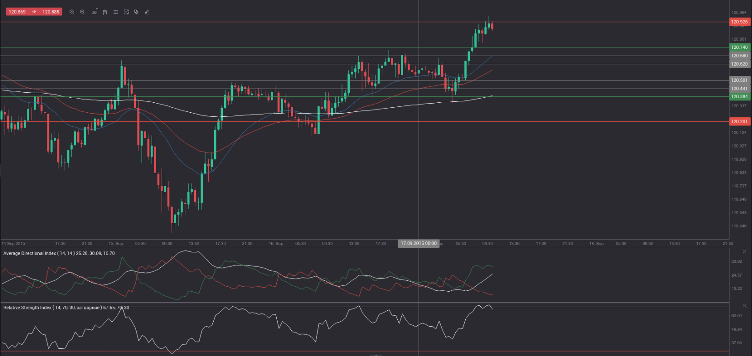Click the red 120.201 price level label
Image resolution: width=752 pixels, height=356 pixels.
pyautogui.click(x=739, y=121)
